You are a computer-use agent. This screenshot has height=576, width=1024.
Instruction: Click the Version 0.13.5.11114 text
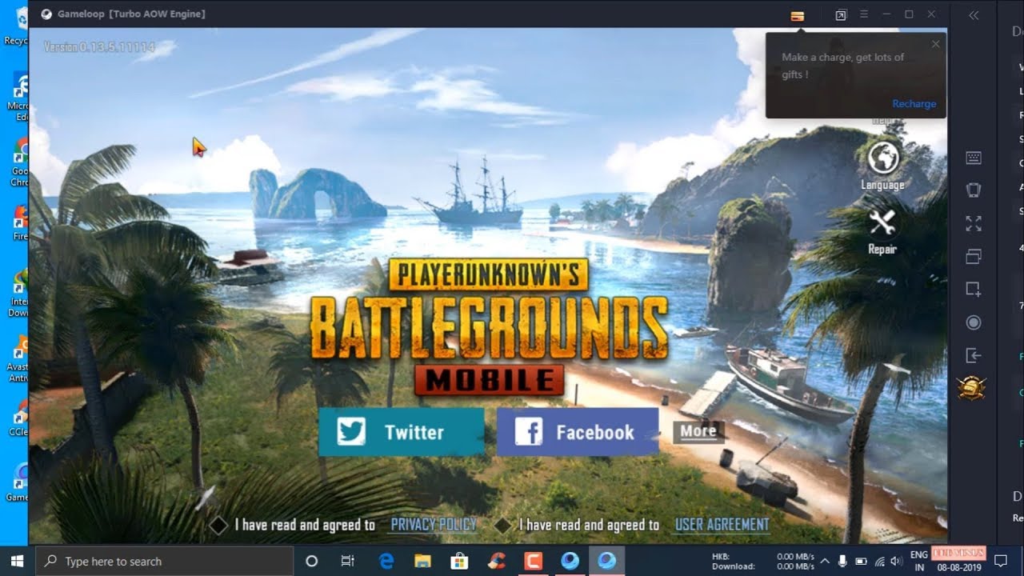coord(99,47)
